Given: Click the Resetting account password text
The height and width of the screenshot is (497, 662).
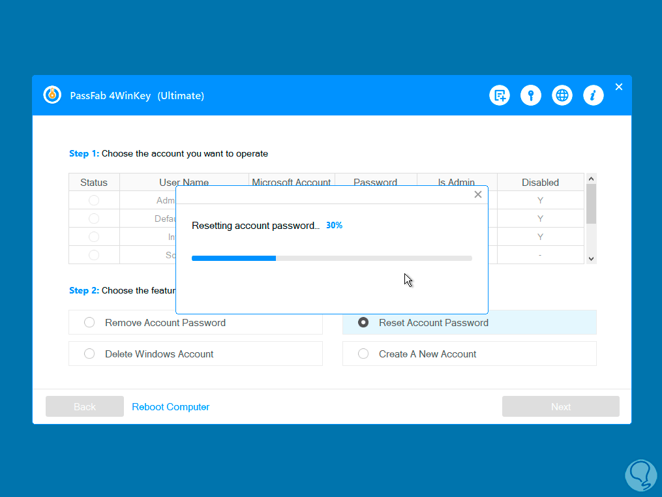Looking at the screenshot, I should point(255,226).
